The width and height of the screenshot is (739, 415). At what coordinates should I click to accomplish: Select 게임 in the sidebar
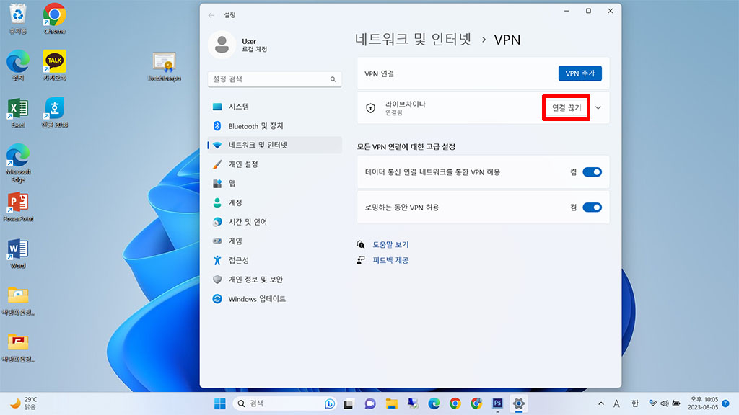tap(275, 241)
